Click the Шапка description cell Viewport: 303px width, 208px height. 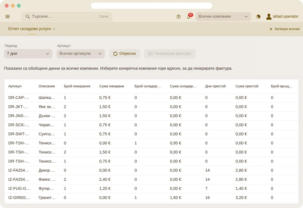(47, 98)
